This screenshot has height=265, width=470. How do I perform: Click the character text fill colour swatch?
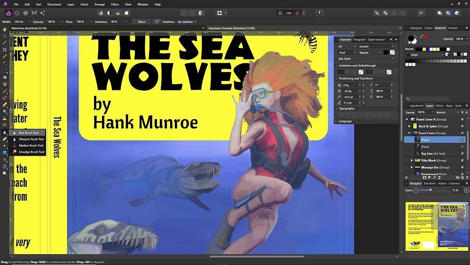[x=386, y=53]
